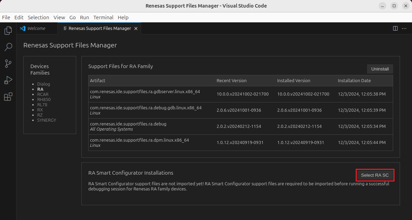Switch to the Welcome tab
This screenshot has width=412, height=220.
tap(37, 29)
